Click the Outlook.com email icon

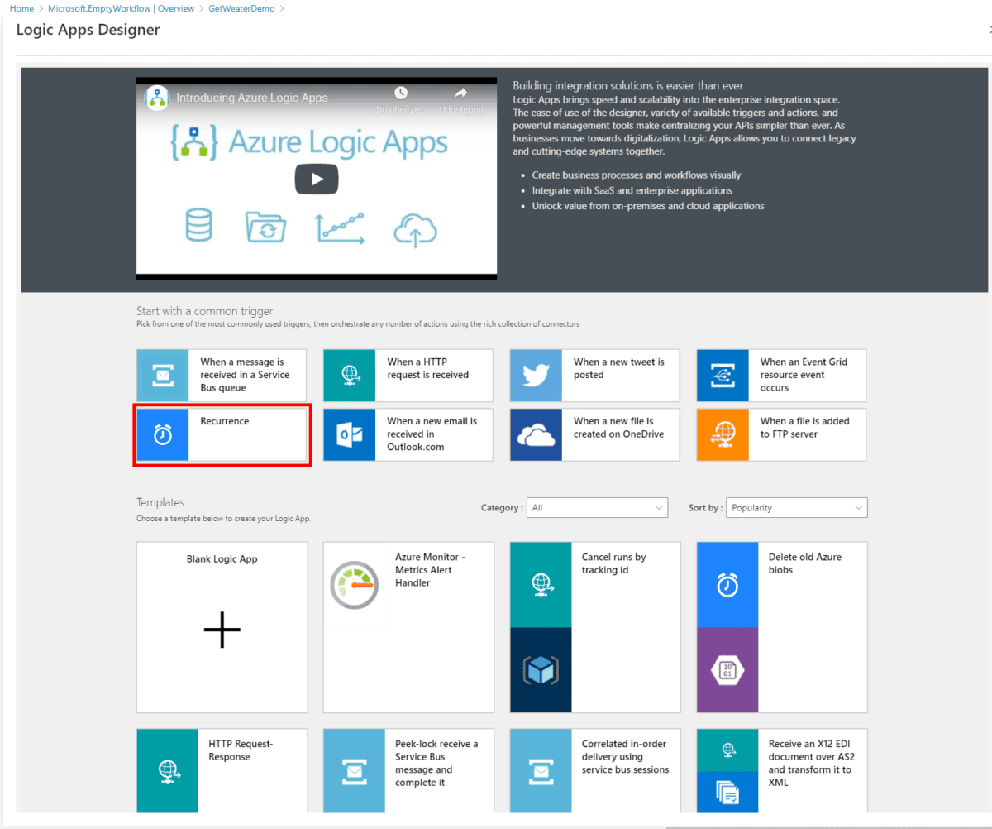350,434
